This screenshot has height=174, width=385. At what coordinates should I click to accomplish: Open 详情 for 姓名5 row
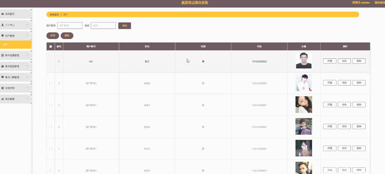[x=330, y=148]
